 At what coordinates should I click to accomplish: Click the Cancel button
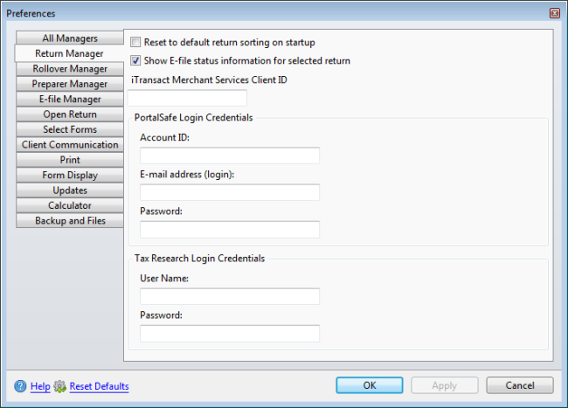(520, 385)
